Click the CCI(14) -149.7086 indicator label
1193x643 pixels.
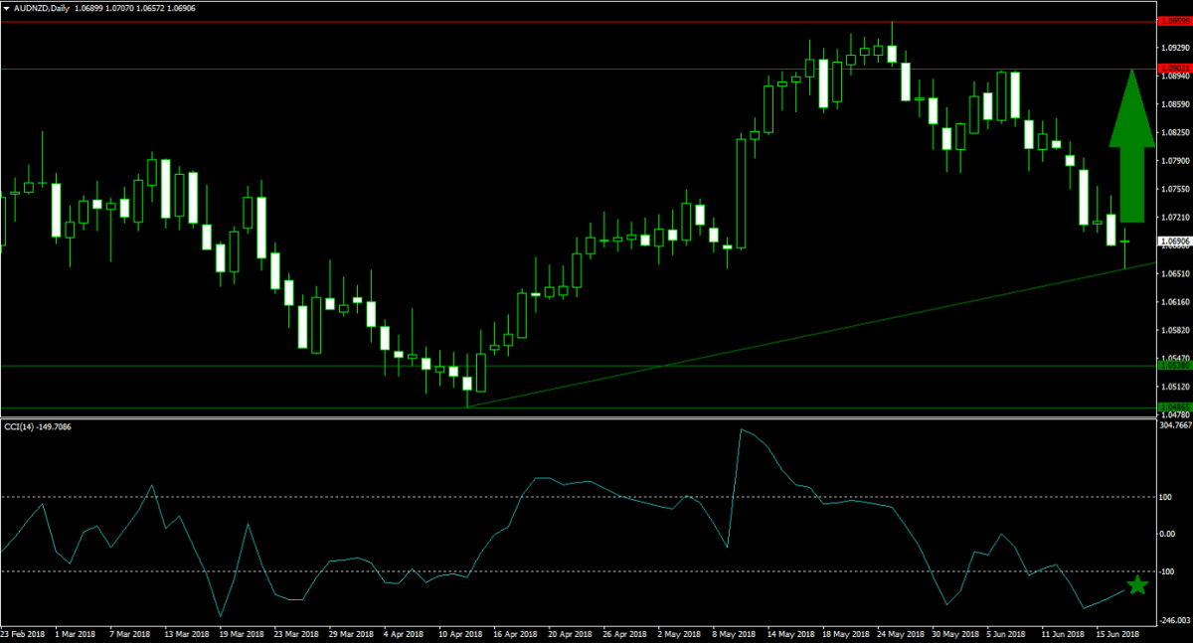pos(38,426)
